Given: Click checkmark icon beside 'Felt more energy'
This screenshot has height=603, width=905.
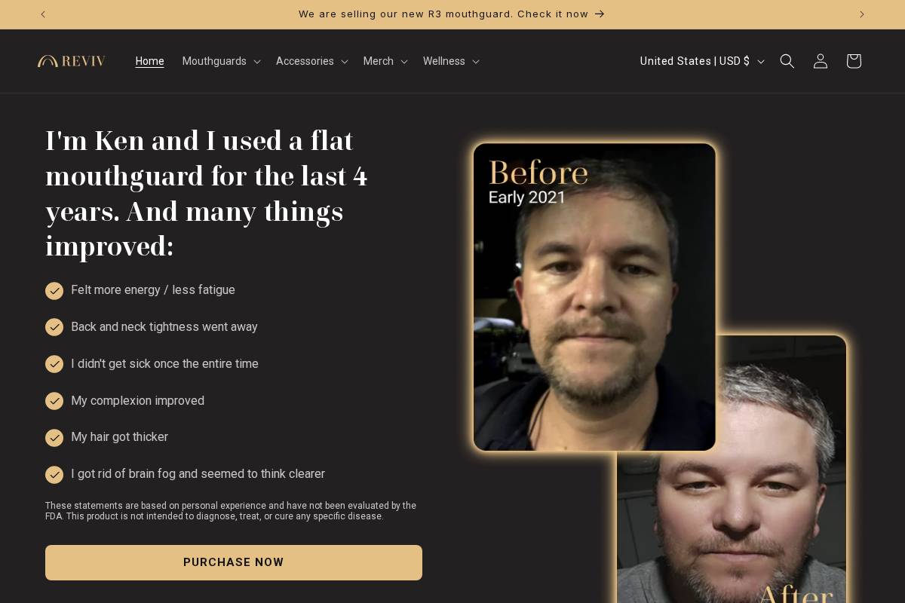Looking at the screenshot, I should coord(54,291).
